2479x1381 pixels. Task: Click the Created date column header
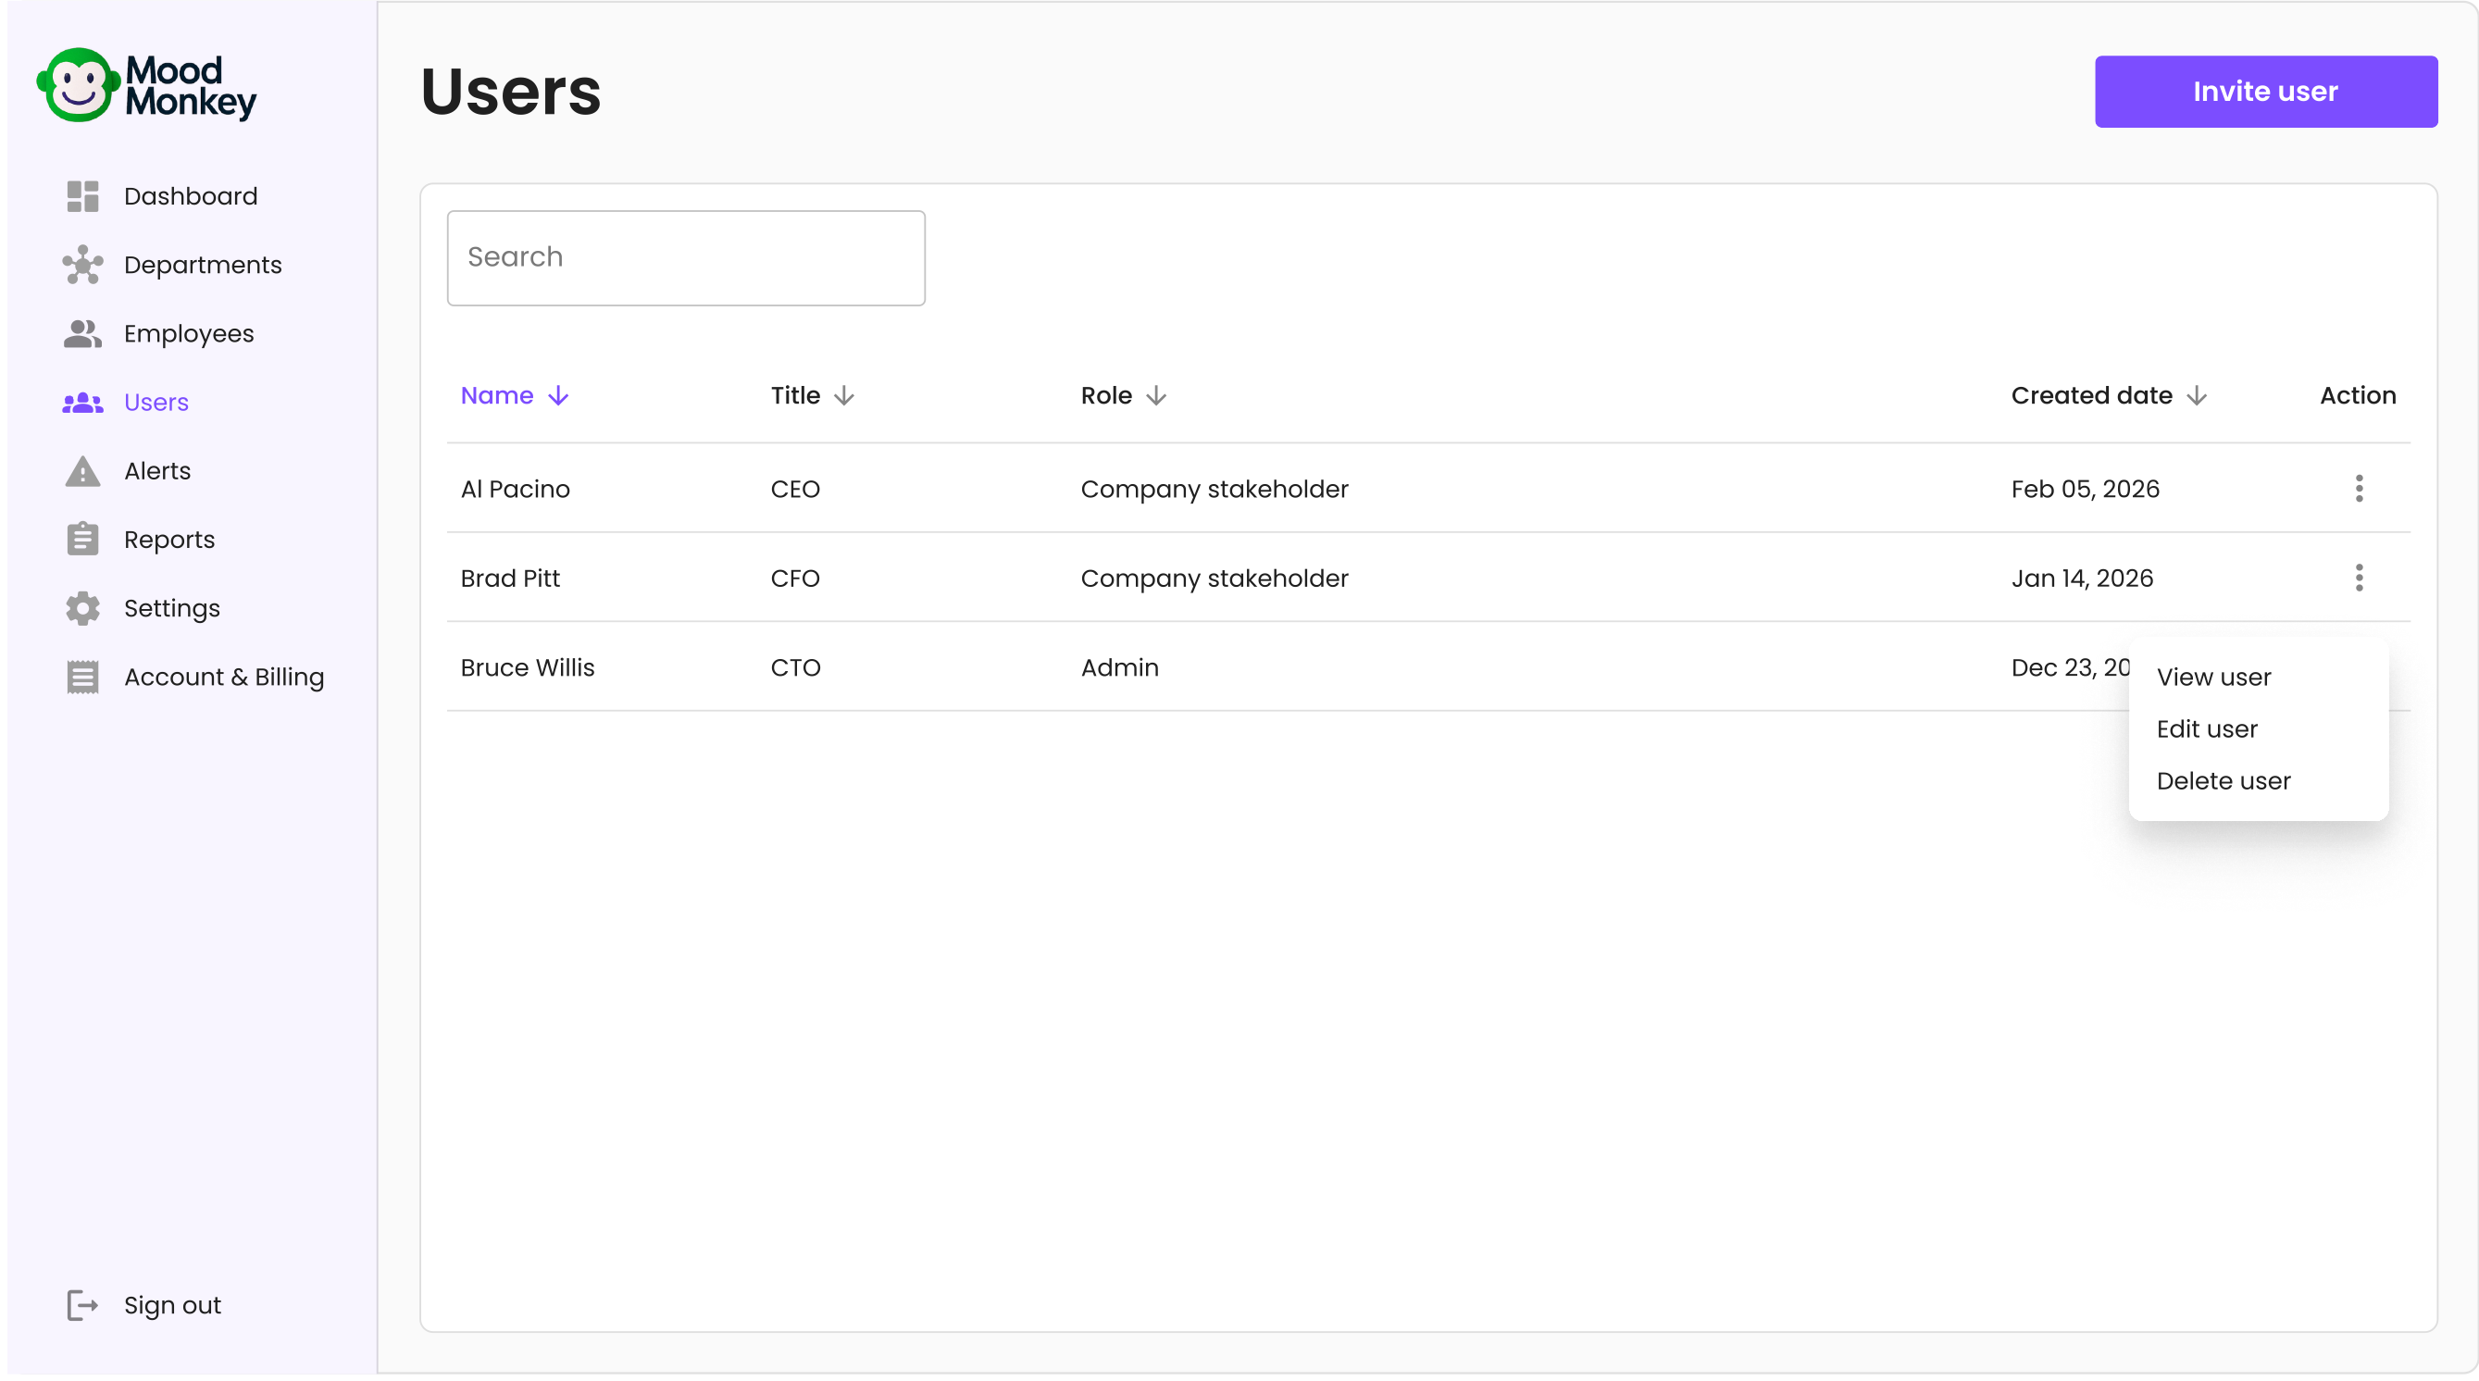click(x=2091, y=396)
